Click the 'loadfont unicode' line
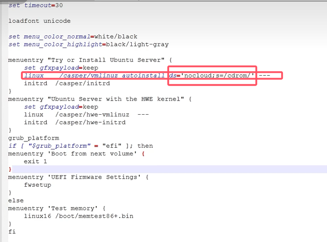 coord(40,21)
